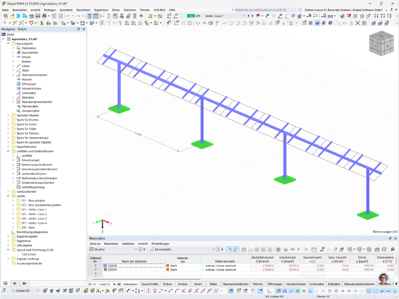Click the redo arrow icon

(x=78, y=16)
